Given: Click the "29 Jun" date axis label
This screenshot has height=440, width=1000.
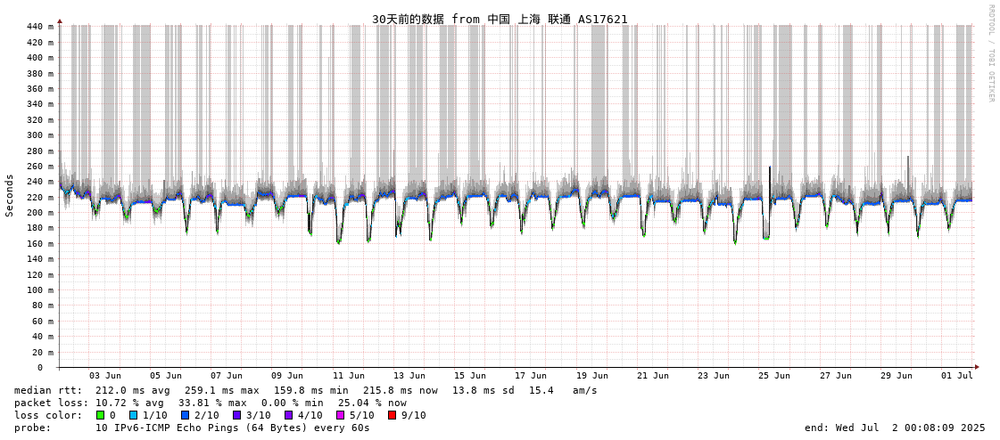Looking at the screenshot, I should (x=896, y=376).
